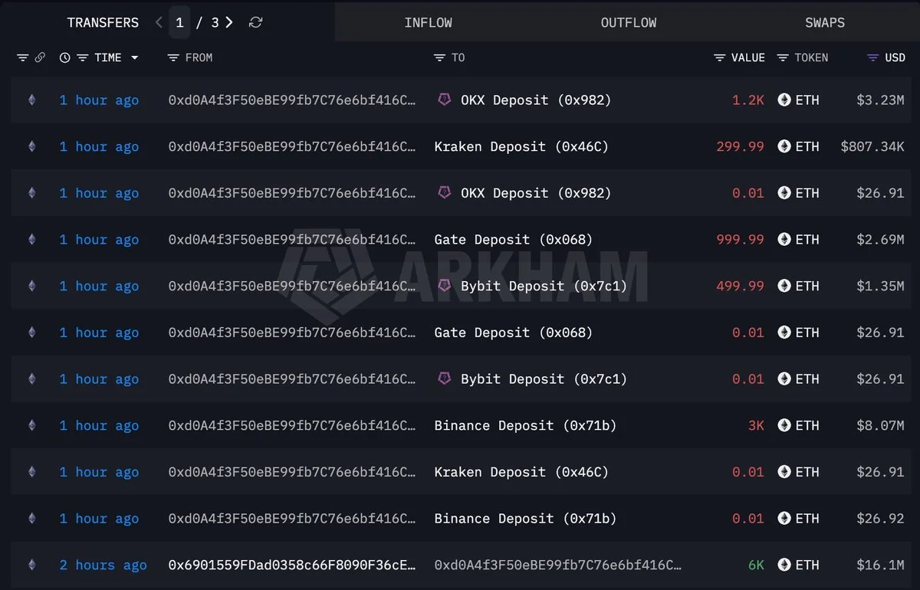Click the $2.69M USD value

[x=881, y=239]
